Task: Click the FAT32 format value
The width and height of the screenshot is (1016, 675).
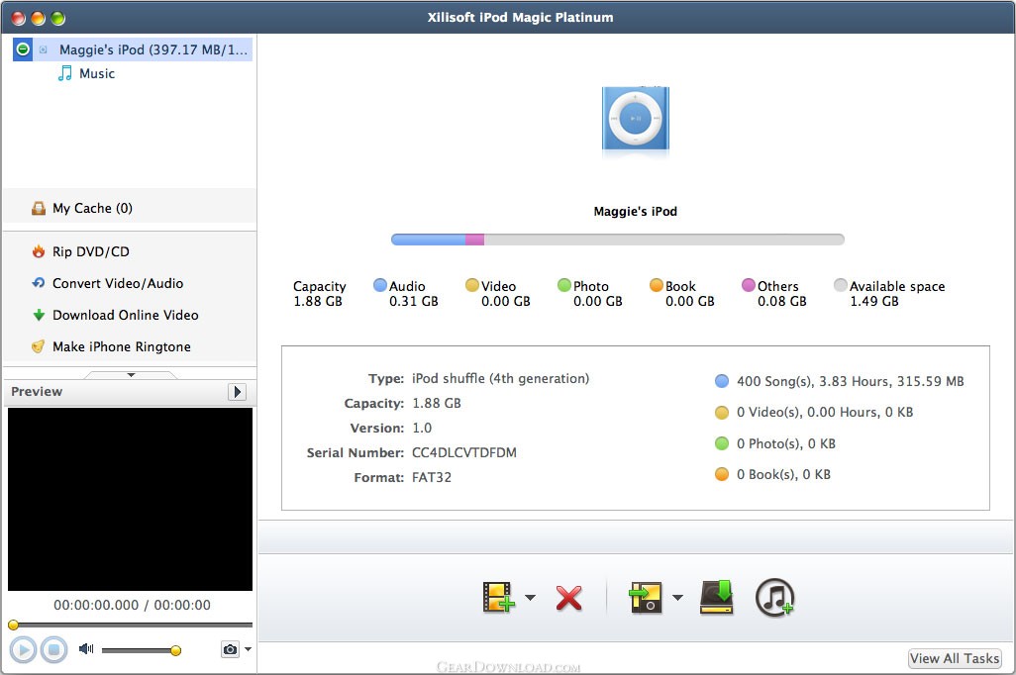Action: (432, 477)
